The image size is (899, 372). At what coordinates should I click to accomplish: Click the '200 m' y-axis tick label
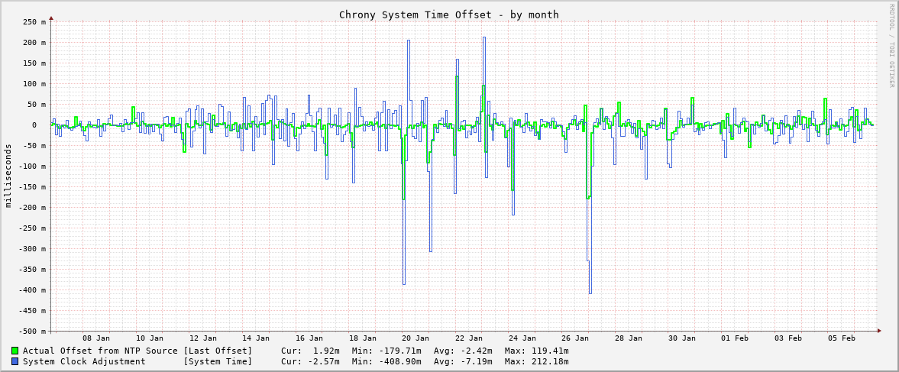click(x=34, y=43)
